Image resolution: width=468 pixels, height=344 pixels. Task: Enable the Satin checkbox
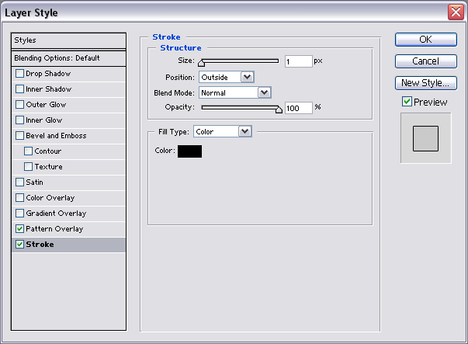tap(19, 182)
